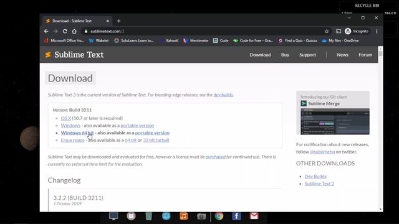Click the cast media icon
Image resolution: width=399 pixels, height=224 pixels.
tap(338, 31)
